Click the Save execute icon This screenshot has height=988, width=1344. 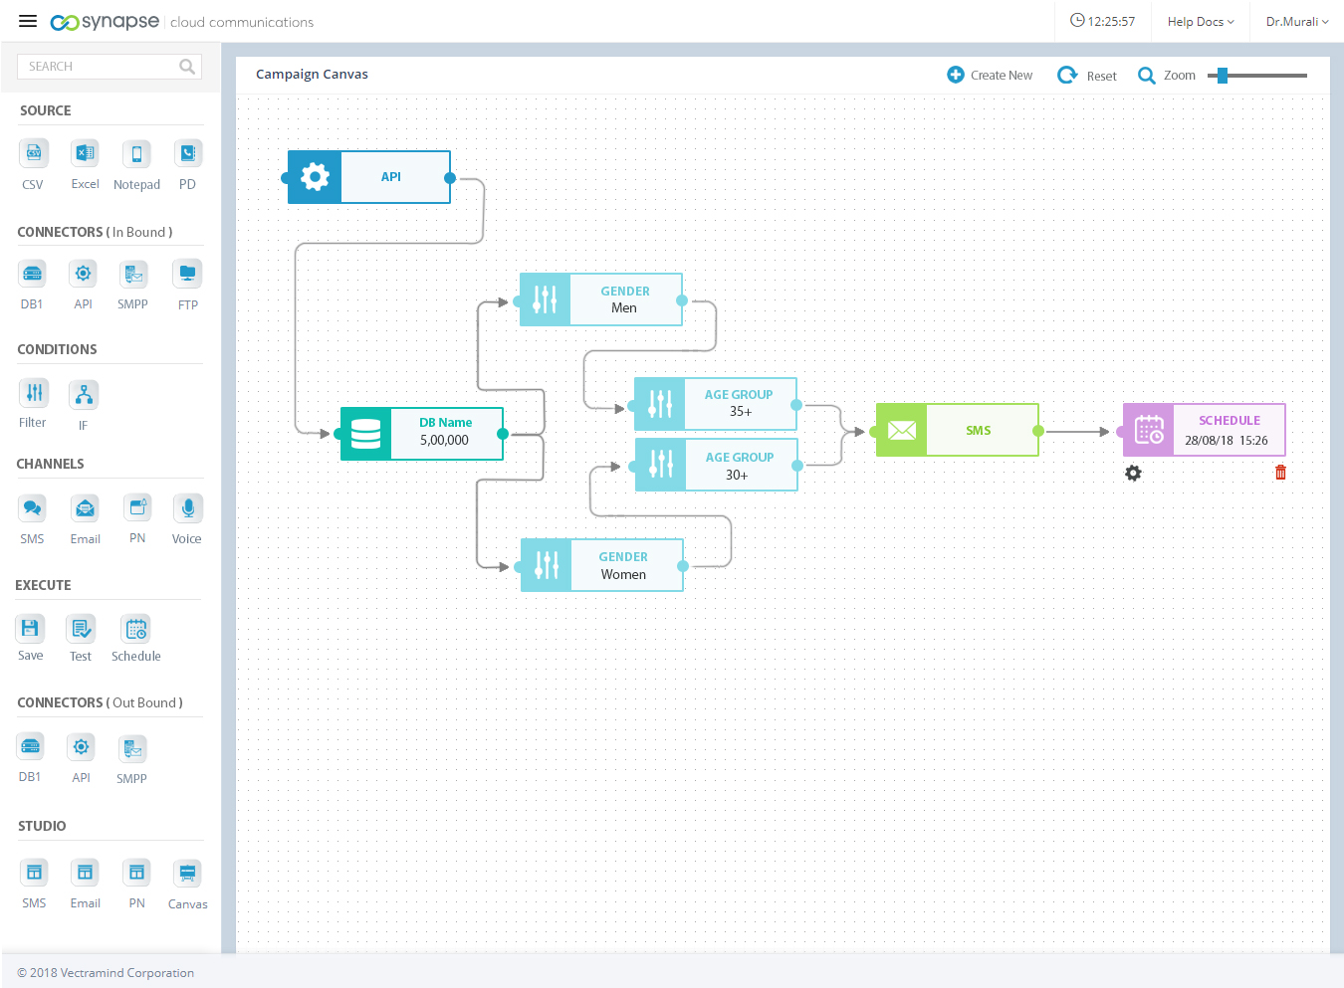[x=30, y=628]
